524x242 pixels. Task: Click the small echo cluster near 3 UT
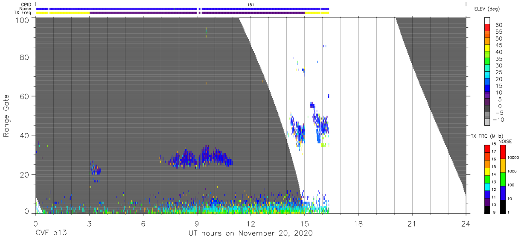pyautogui.click(x=95, y=170)
